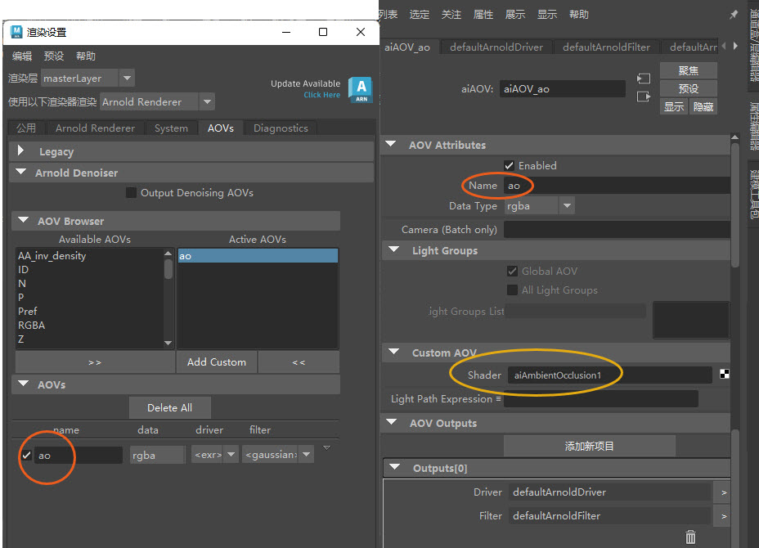Screen dimensions: 759x548
Task: Select the defaultArnoldDriver tab
Action: (496, 47)
